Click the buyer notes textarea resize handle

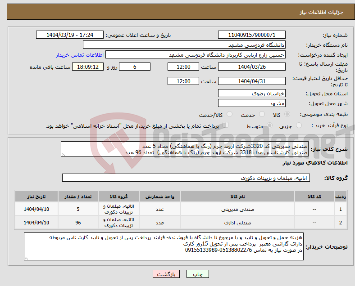coord(26,258)
